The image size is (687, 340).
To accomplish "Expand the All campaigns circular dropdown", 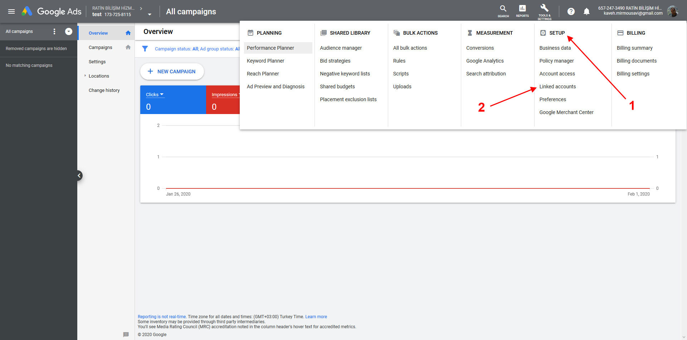I will click(x=69, y=31).
